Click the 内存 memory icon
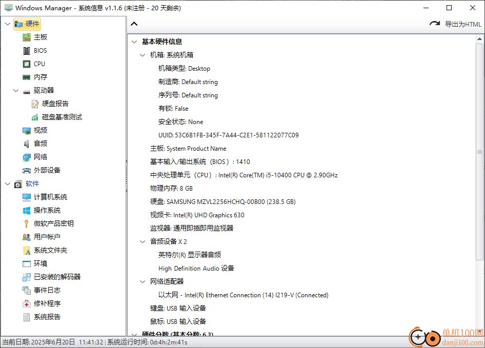 [x=27, y=77]
